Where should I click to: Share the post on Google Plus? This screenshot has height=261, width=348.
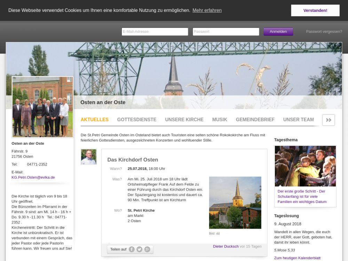click(147, 249)
